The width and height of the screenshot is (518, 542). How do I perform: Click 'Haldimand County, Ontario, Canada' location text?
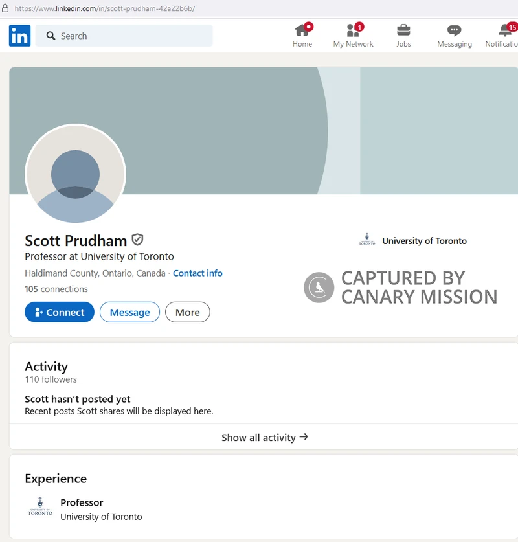(95, 273)
